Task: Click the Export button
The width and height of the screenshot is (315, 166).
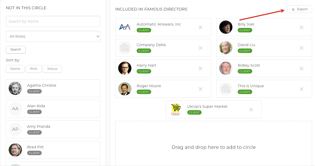Action: click(x=300, y=9)
